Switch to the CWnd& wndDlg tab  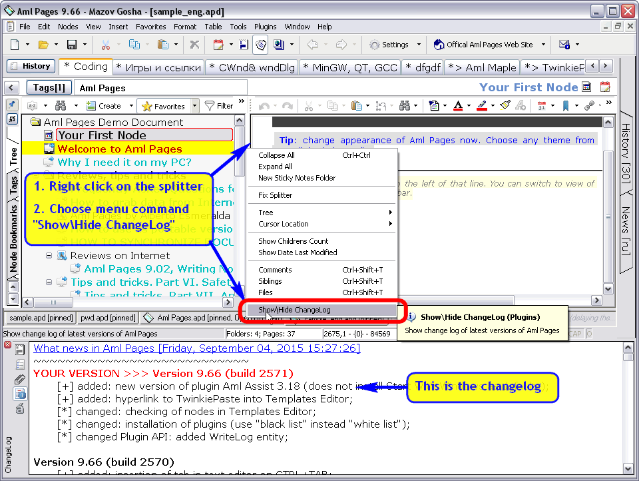[x=252, y=67]
